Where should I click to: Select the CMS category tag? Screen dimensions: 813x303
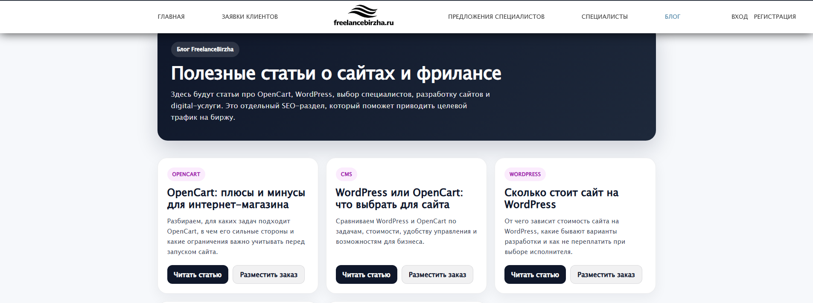click(347, 174)
